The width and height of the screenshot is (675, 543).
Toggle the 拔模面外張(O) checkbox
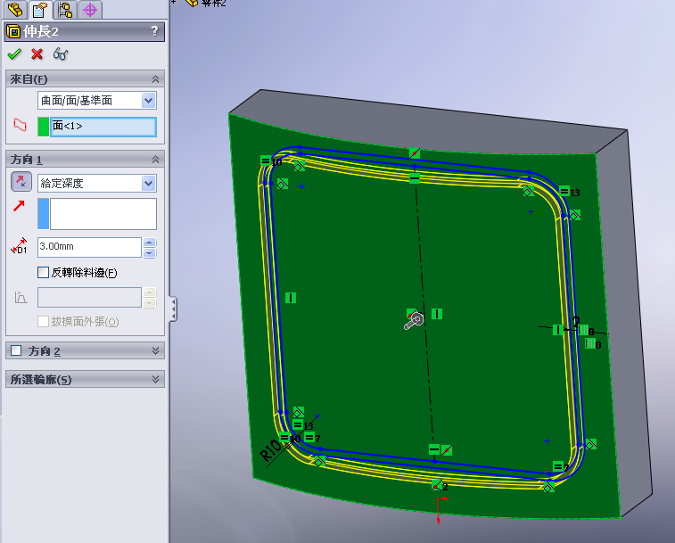coord(43,321)
